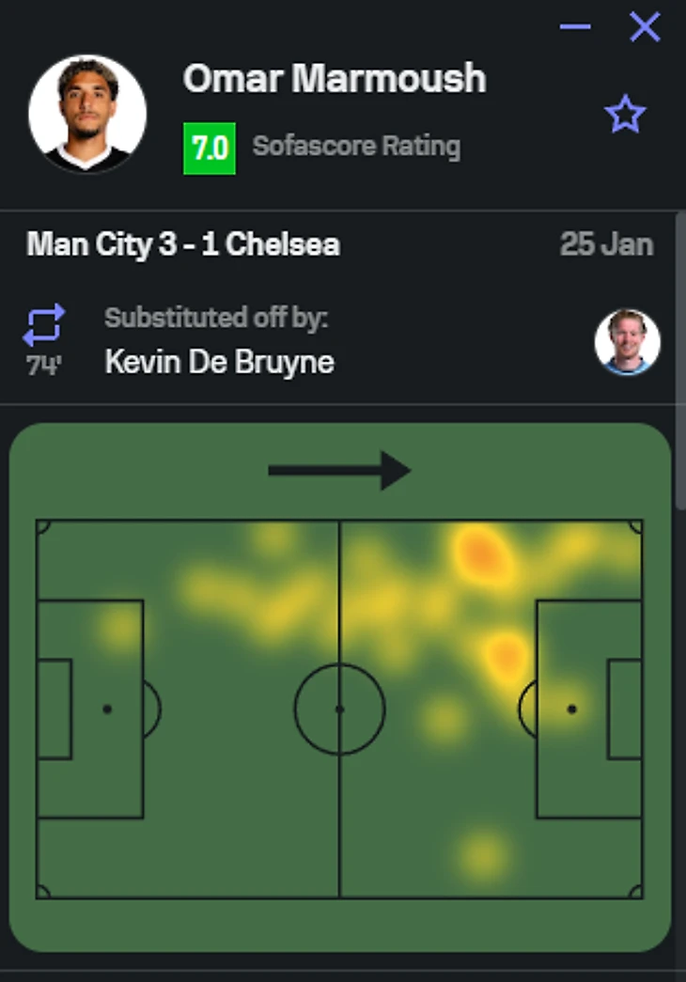Click the attack direction arrow above the pitch
Viewport: 686px width, 982px height.
(x=339, y=470)
